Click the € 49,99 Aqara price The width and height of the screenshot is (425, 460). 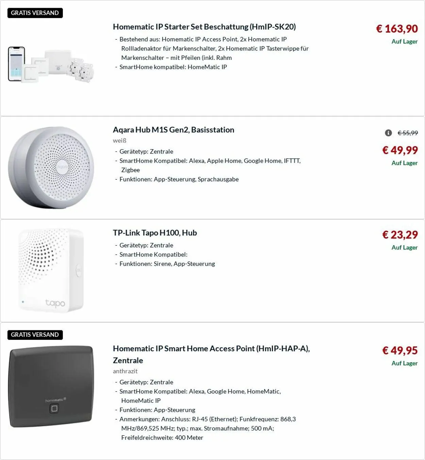pyautogui.click(x=400, y=150)
